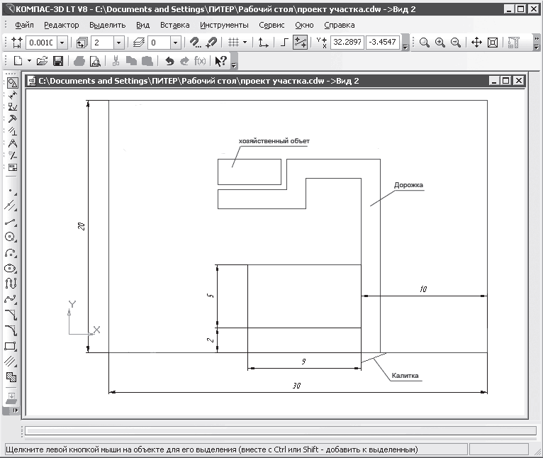Open the Parametrization panel
This screenshot has height=458, width=543.
(x=13, y=131)
